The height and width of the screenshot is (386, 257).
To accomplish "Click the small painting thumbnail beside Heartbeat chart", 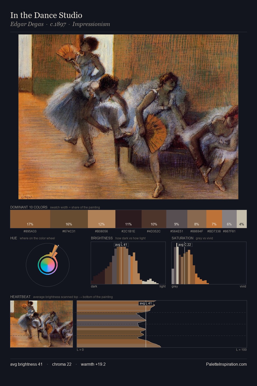I will point(42,324).
